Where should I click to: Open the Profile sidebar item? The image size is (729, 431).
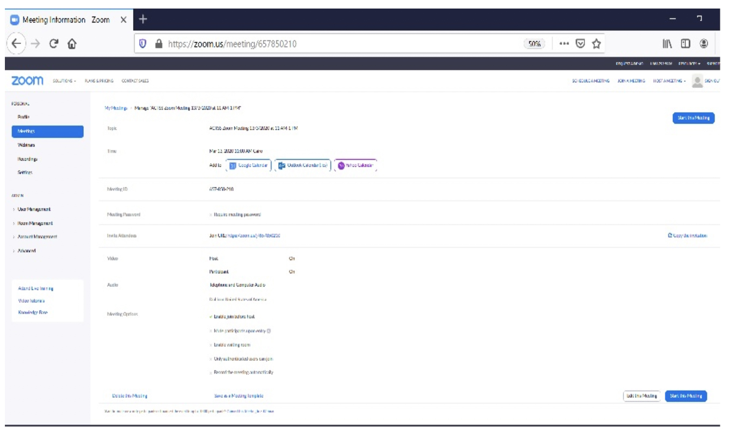[x=24, y=117]
